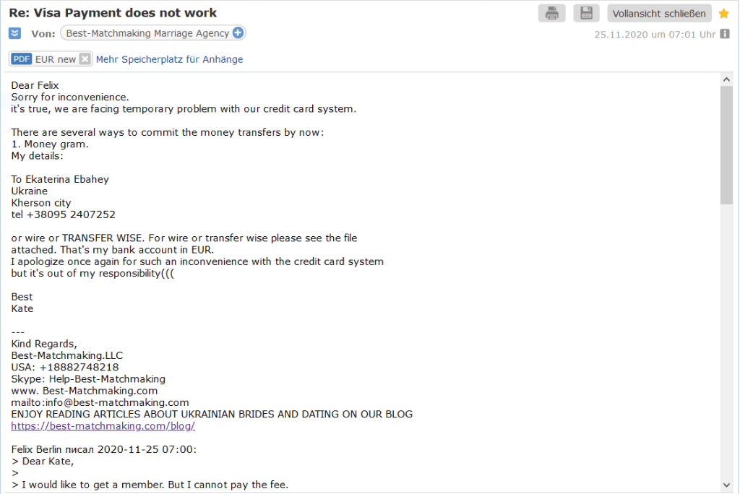Click the Best-Matchmaking Marriage Agency sender chip
The height and width of the screenshot is (494, 740).
click(147, 33)
